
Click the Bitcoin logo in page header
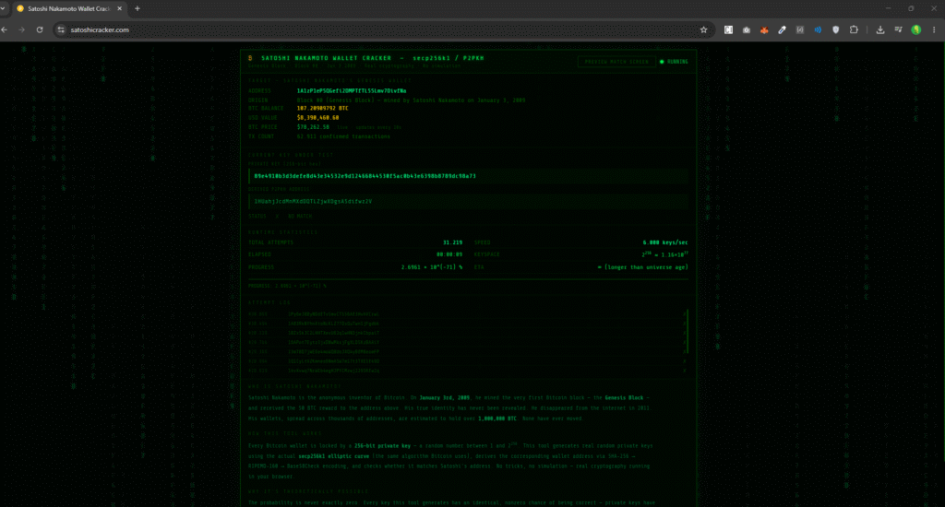pyautogui.click(x=250, y=58)
